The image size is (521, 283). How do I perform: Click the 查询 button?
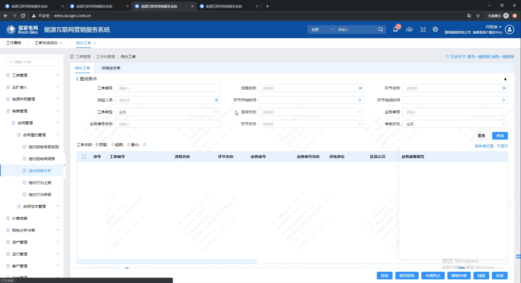coord(500,136)
